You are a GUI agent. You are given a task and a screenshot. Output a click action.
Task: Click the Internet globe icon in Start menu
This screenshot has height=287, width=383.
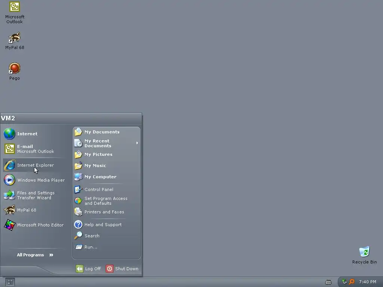point(9,134)
